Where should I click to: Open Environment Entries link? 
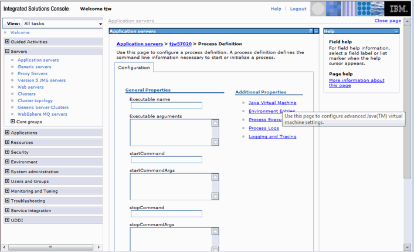[x=272, y=111]
